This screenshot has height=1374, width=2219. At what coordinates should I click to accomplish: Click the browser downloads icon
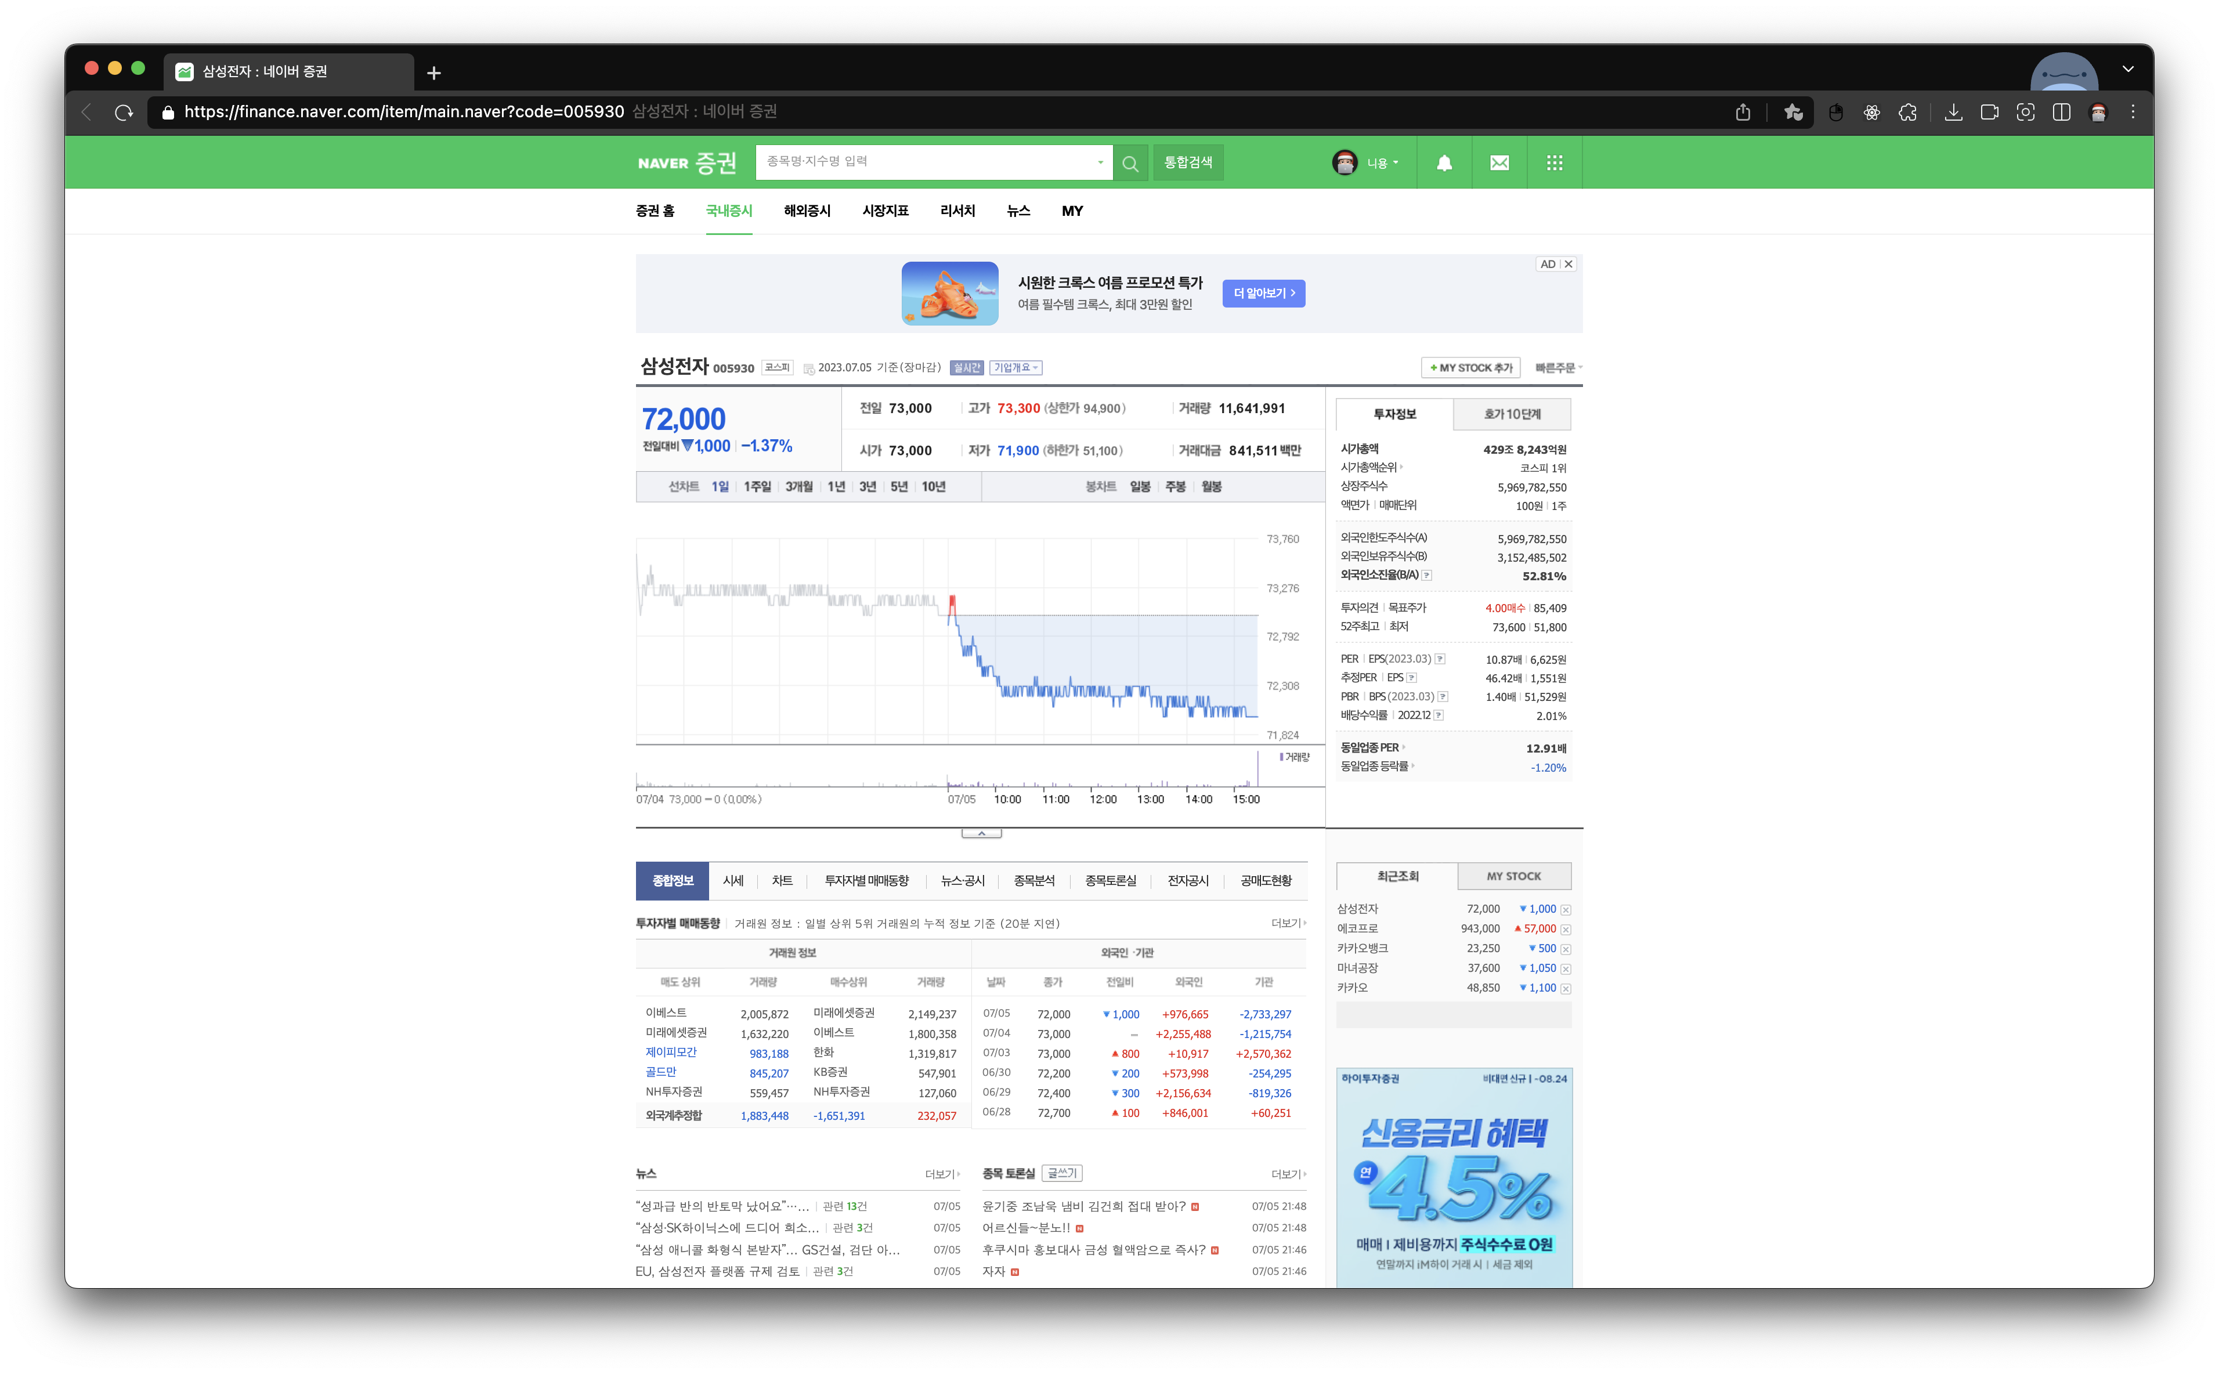coord(1953,113)
